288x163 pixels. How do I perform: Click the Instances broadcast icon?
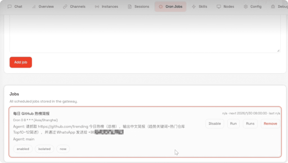coord(97,7)
